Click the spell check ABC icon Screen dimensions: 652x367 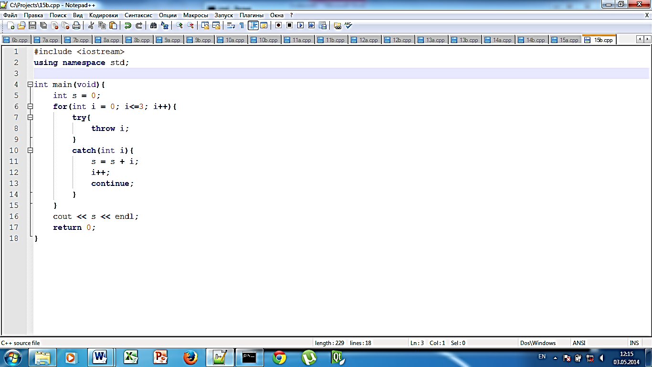[x=348, y=26]
